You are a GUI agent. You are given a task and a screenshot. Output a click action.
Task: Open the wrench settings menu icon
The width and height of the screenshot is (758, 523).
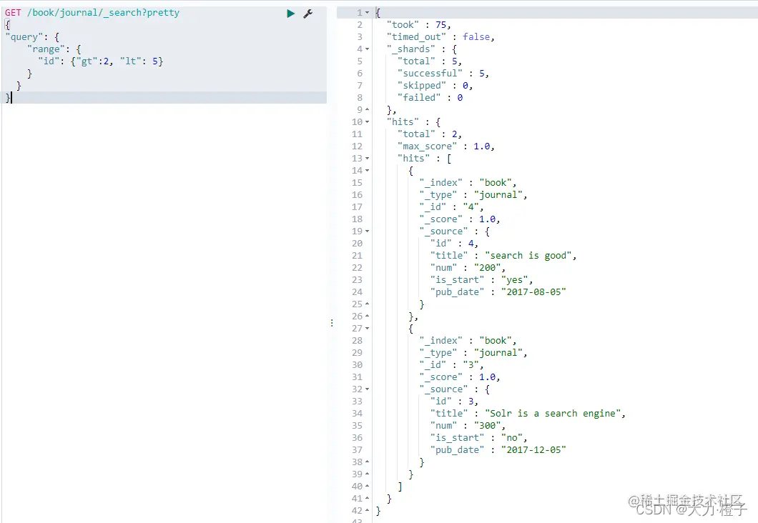point(308,14)
